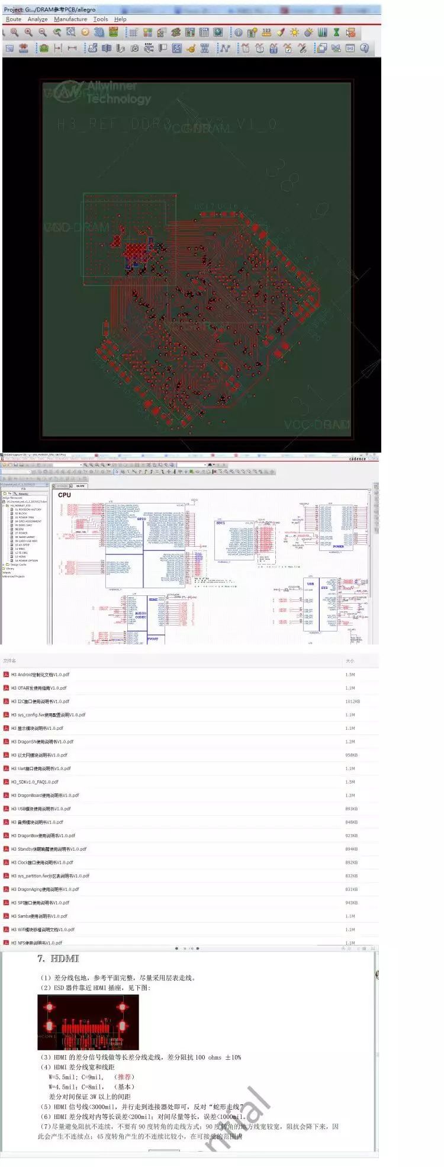Open H3 USB模块使用说明书V1.0.pdf
Viewport: 444px width, 1167px height.
coord(41,809)
